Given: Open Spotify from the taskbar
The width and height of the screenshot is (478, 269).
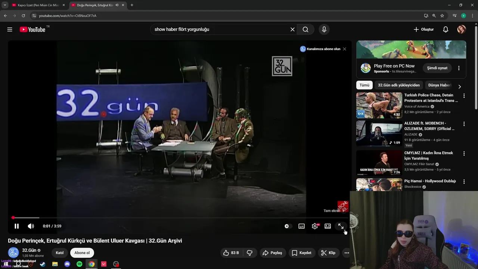Looking at the screenshot, I should pos(79,264).
